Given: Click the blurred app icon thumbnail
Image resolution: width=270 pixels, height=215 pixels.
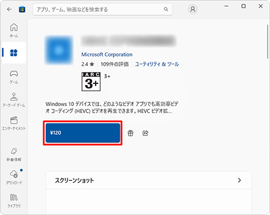Looking at the screenshot, I should [x=59, y=50].
